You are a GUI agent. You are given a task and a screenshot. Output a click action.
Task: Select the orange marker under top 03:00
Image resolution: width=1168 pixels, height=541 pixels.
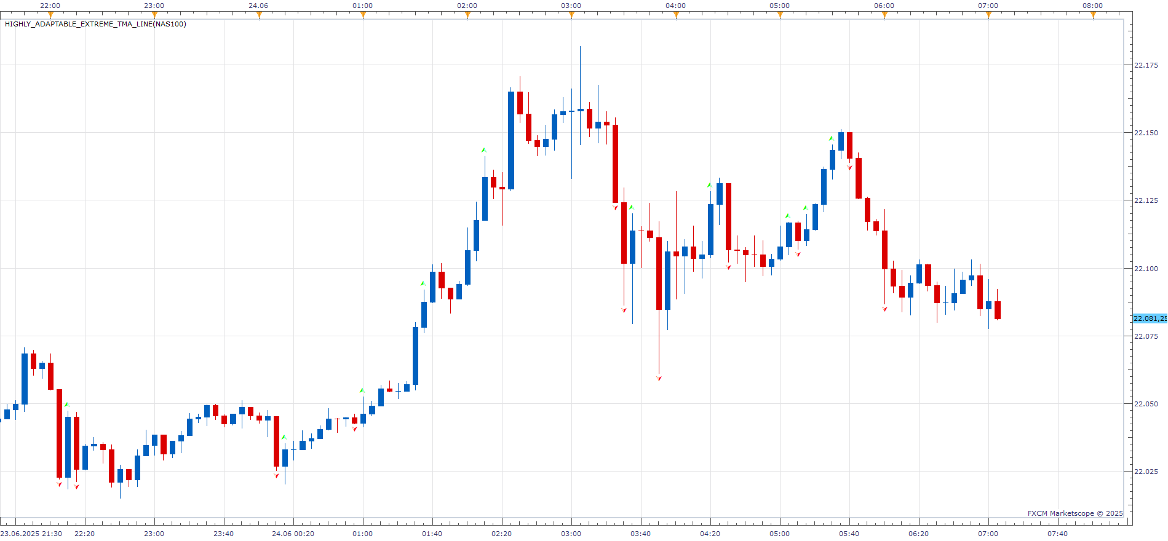[x=571, y=15]
